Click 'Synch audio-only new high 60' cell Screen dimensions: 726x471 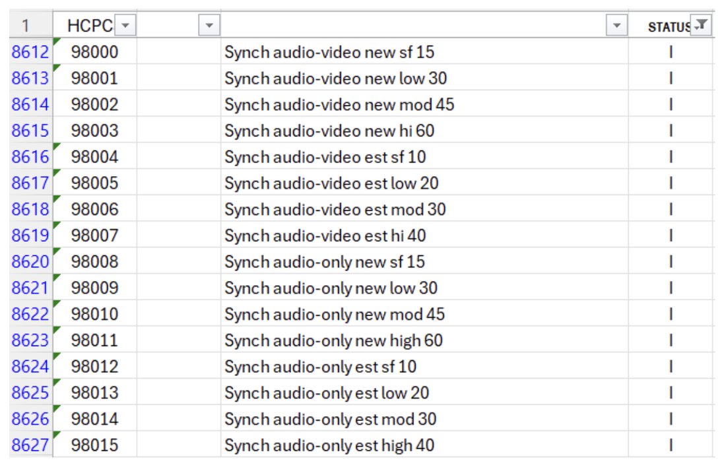424,340
